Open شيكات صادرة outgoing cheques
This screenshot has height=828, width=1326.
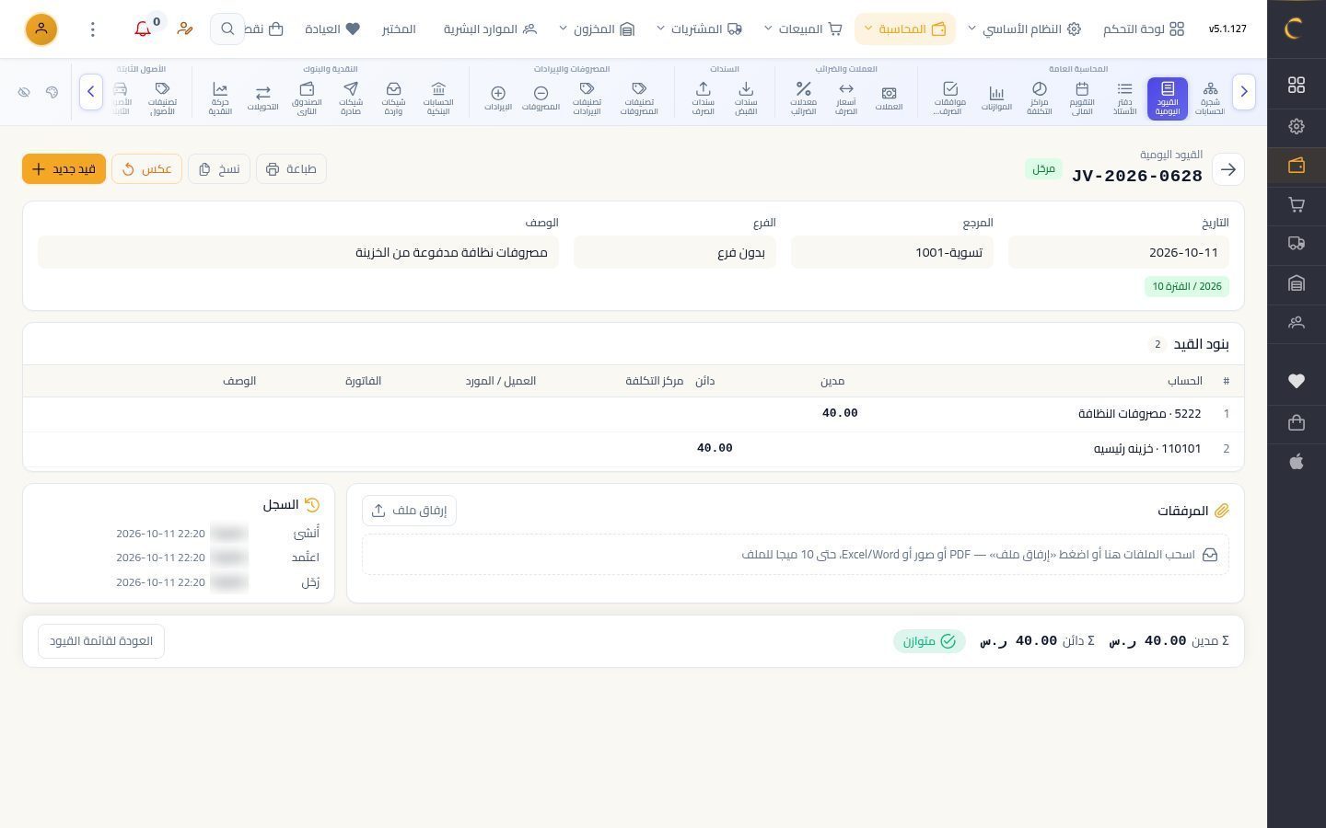[350, 98]
